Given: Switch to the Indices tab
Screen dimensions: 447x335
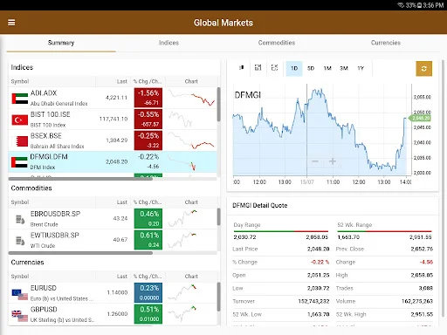Looking at the screenshot, I should click(x=168, y=43).
